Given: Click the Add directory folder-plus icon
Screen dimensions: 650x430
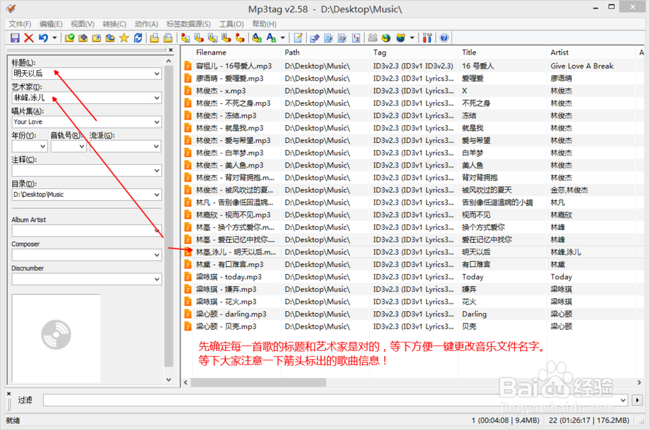Looking at the screenshot, I should point(83,38).
